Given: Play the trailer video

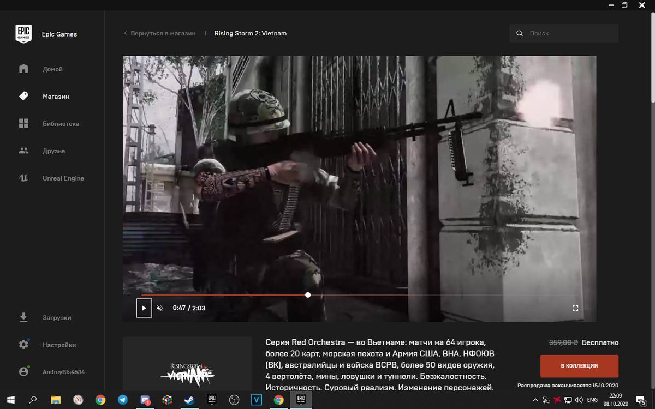Looking at the screenshot, I should tap(144, 308).
